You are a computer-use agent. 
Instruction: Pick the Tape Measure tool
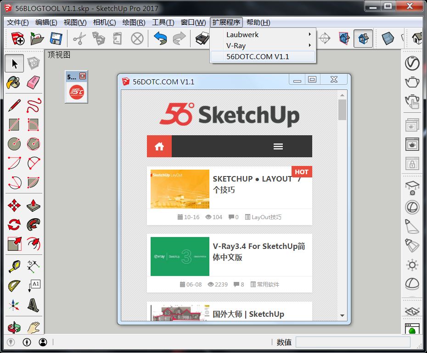(14, 266)
